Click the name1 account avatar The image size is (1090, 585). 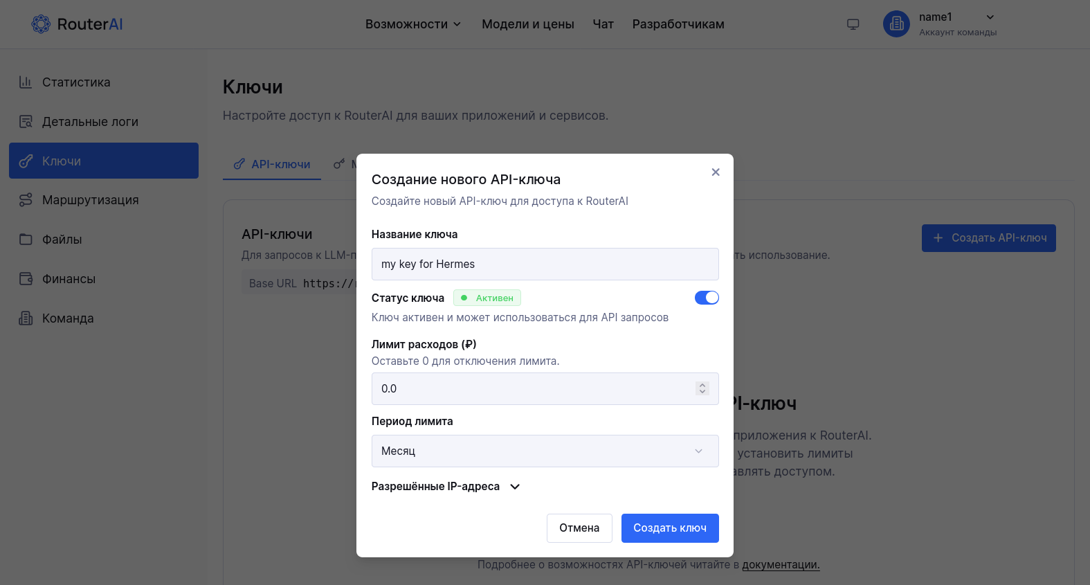pos(896,24)
